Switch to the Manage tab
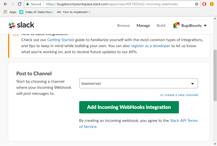 (143, 25)
